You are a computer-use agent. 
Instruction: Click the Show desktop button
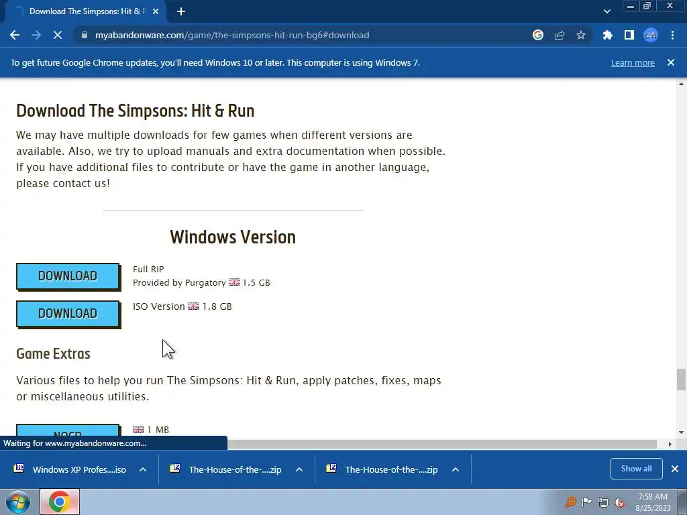click(682, 502)
